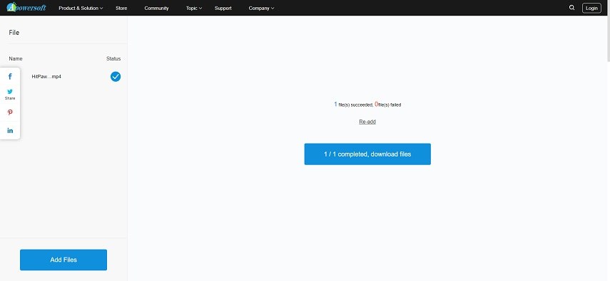Viewport: 610px width, 281px height.
Task: Expand the Topic dropdown
Action: pos(194,8)
